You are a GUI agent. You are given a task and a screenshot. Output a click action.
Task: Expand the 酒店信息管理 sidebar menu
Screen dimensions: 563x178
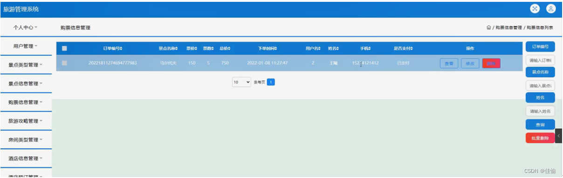click(x=26, y=158)
